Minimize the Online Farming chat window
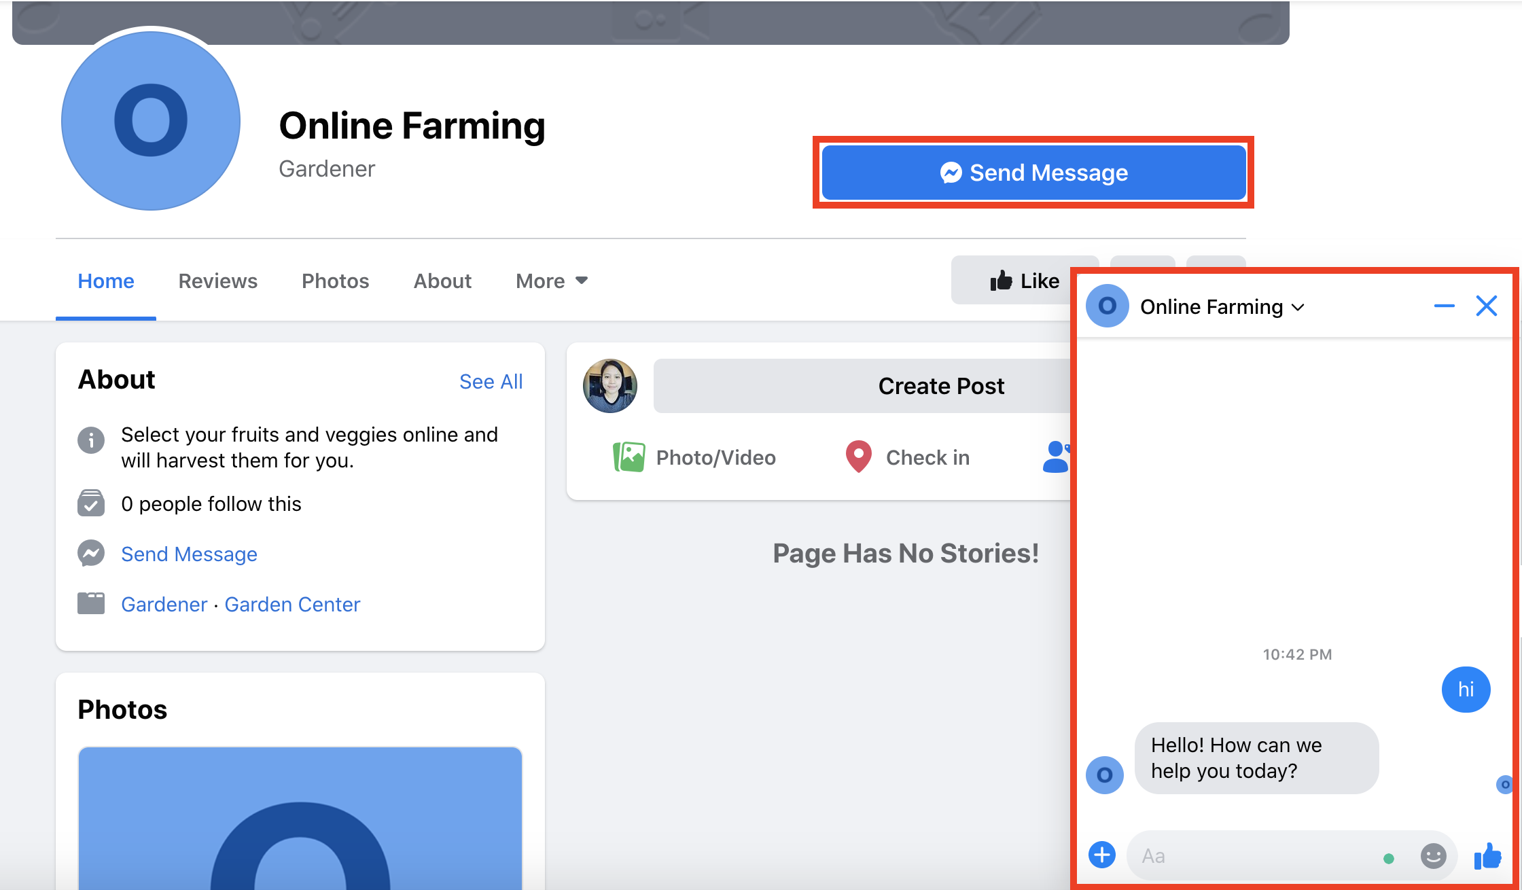This screenshot has width=1522, height=890. 1444,306
